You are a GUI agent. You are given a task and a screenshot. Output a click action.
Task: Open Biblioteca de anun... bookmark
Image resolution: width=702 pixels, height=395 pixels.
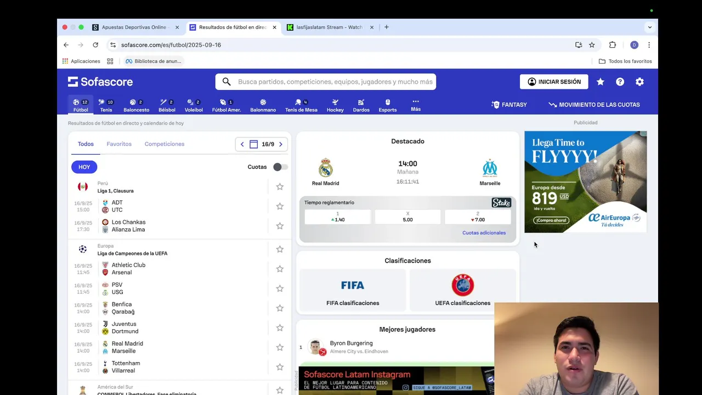tap(153, 61)
